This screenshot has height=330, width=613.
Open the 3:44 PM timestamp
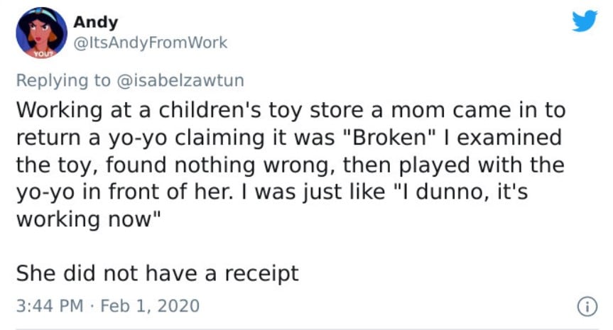[50, 306]
